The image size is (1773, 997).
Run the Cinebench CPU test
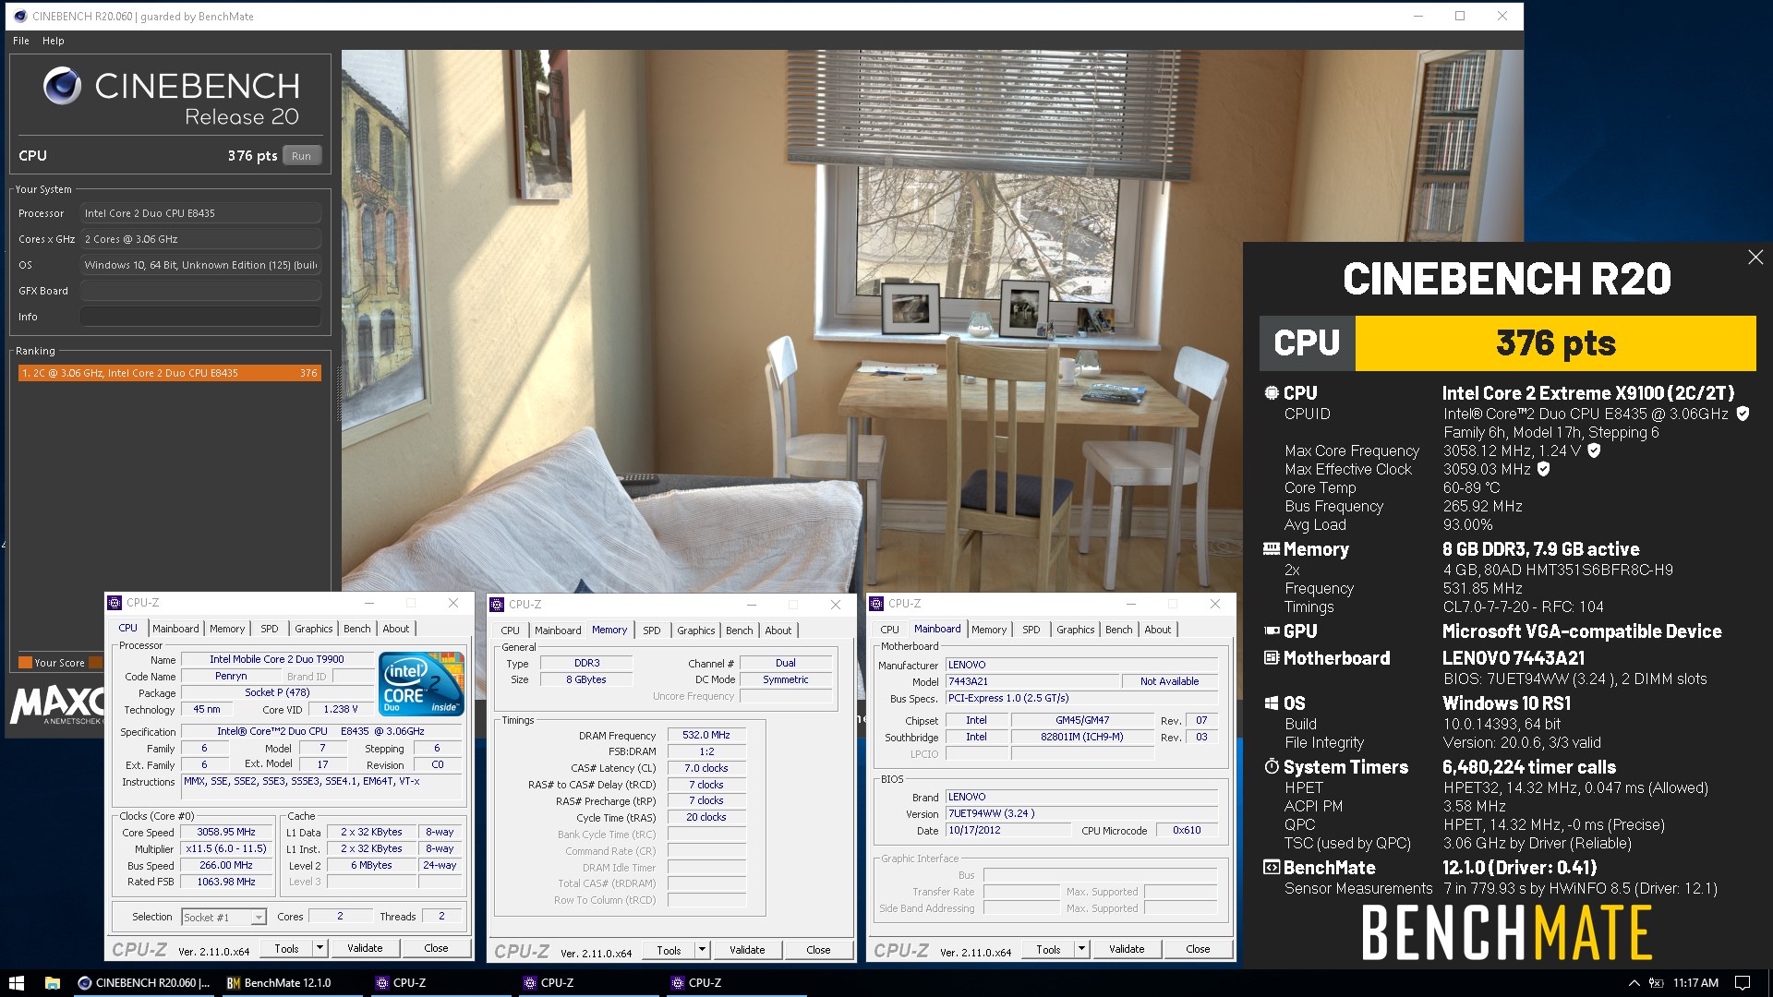coord(301,156)
